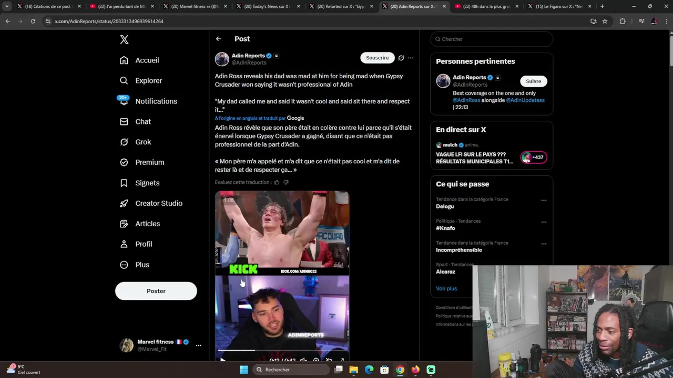This screenshot has width=673, height=378.
Task: Open Signets bookmarks
Action: [x=139, y=183]
